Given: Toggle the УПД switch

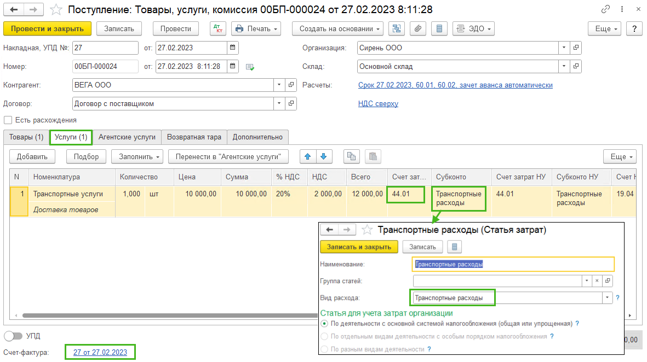Looking at the screenshot, I should tap(13, 336).
